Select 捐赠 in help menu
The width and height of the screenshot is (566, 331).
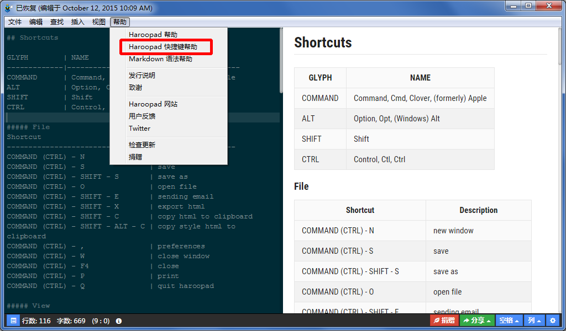(169, 157)
